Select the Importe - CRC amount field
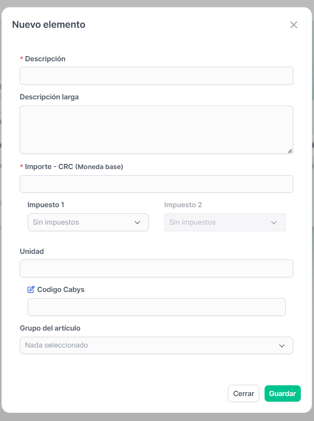Screen dimensions: 314x421 pyautogui.click(x=156, y=184)
